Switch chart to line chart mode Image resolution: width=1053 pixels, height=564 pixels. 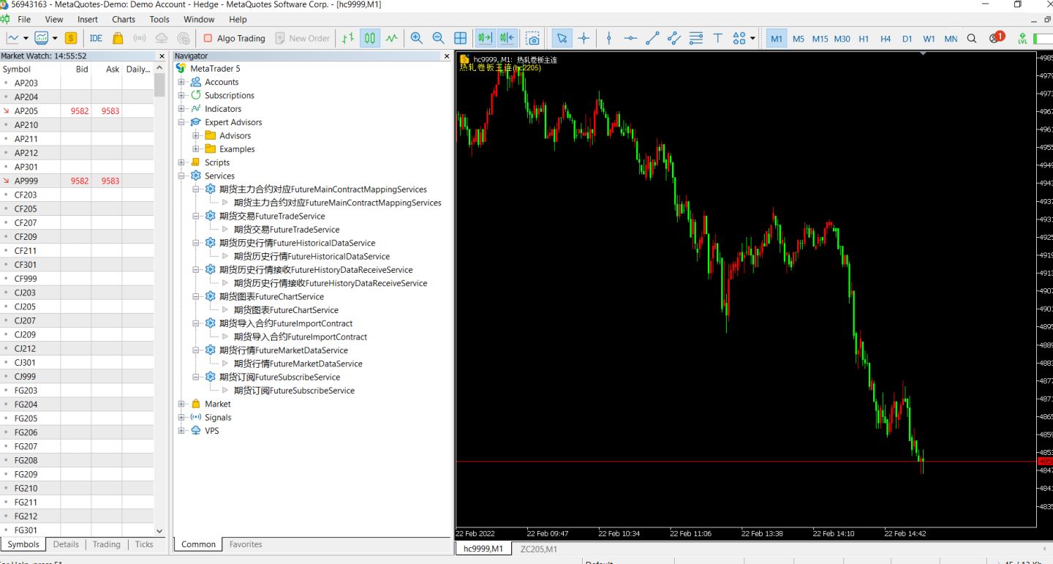[392, 38]
